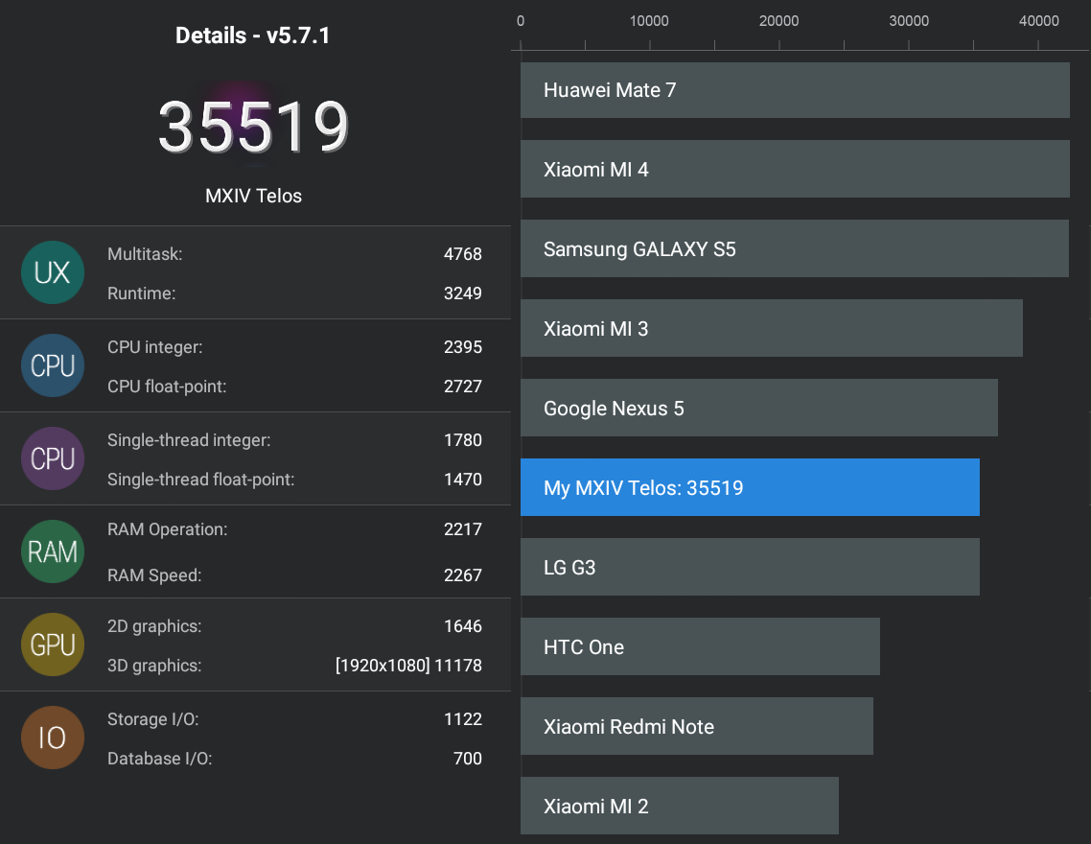Click the 40000 axis label
The width and height of the screenshot is (1091, 844).
(x=1039, y=21)
